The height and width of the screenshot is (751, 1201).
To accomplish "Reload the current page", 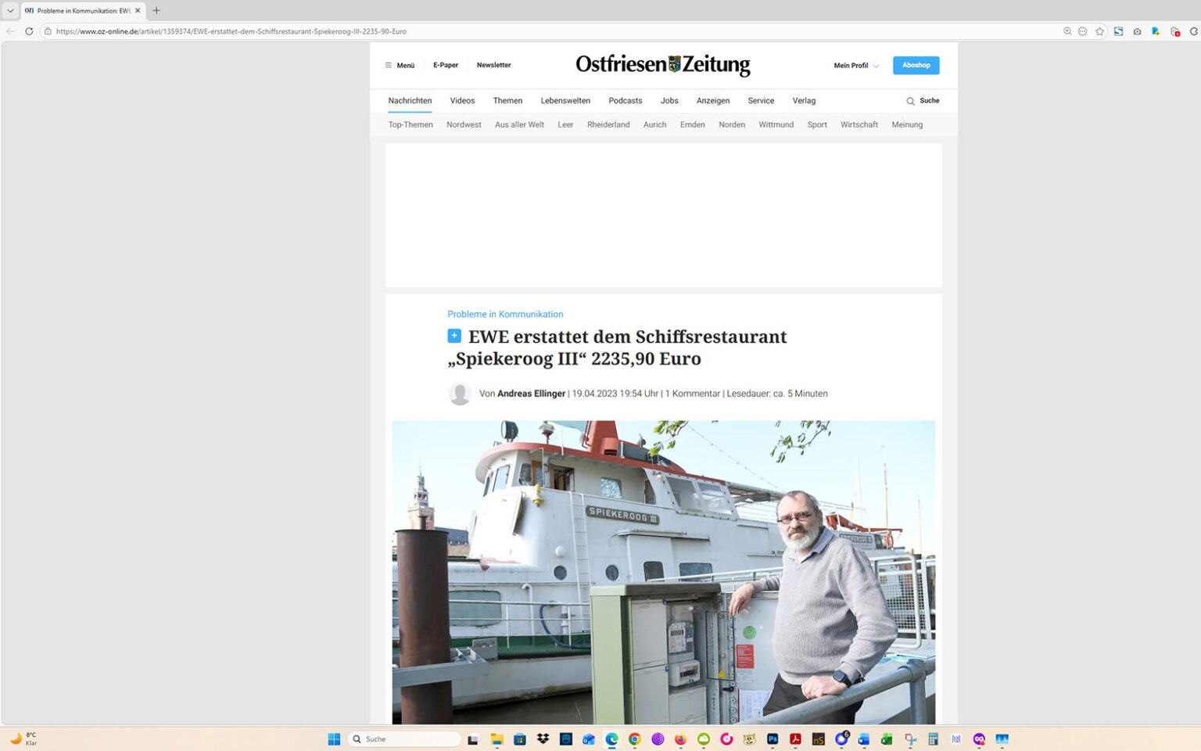I will click(29, 31).
